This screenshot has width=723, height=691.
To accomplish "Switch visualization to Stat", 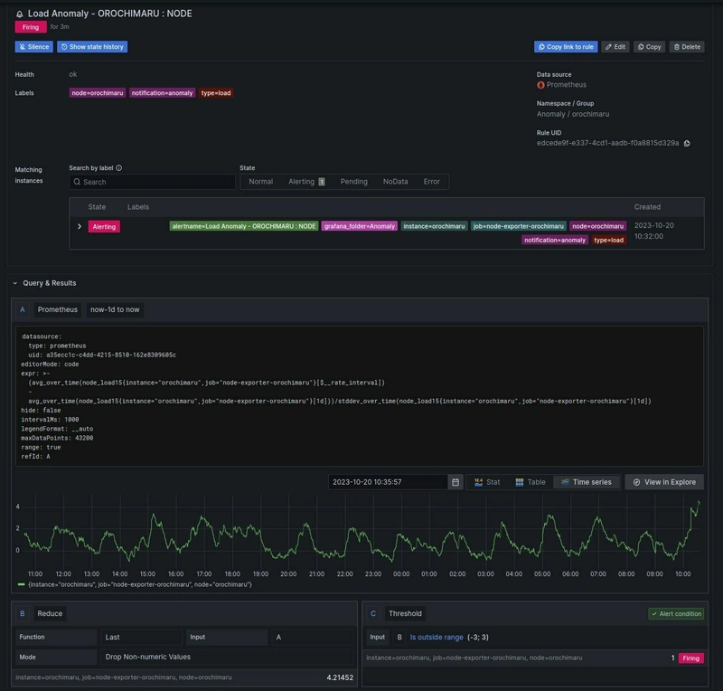I will [x=487, y=482].
